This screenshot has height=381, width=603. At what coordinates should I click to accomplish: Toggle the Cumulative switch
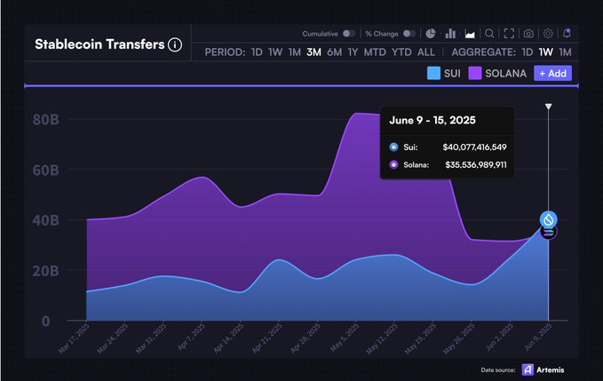click(x=349, y=34)
